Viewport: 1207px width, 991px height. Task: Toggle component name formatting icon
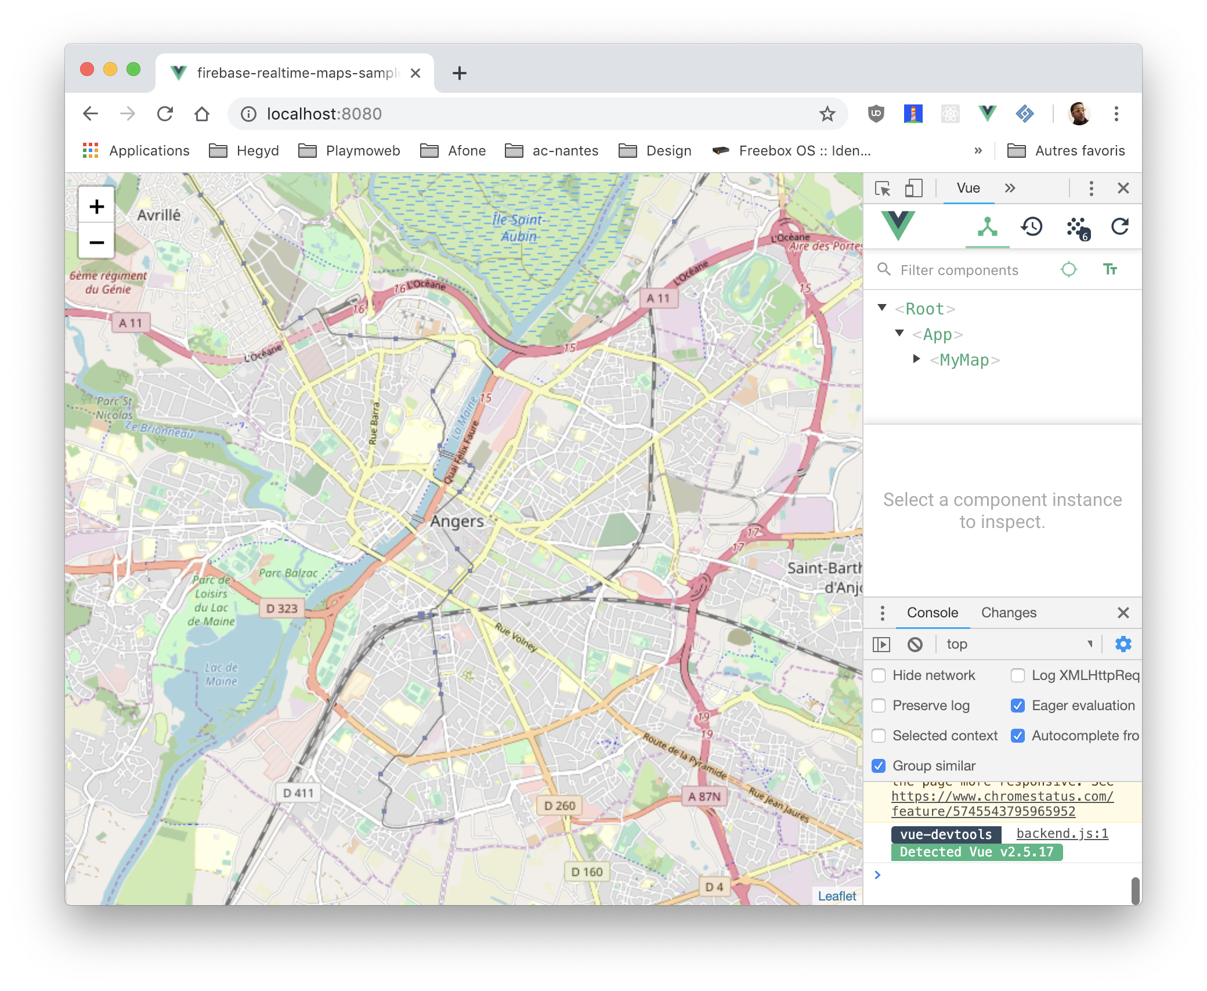tap(1110, 270)
